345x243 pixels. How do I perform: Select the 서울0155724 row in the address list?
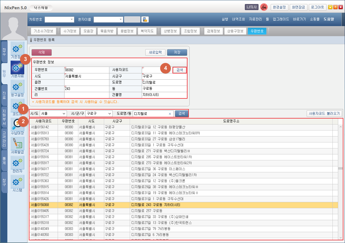point(40,151)
